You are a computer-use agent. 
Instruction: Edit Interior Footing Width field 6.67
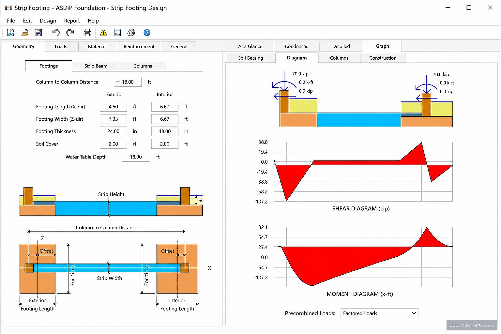click(x=165, y=119)
